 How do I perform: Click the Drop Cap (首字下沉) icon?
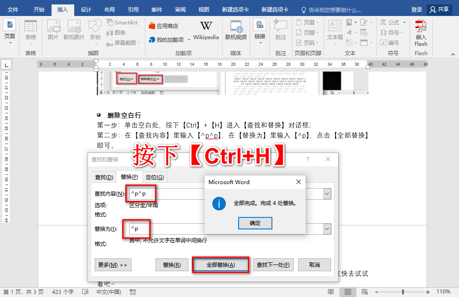pyautogui.click(x=351, y=43)
